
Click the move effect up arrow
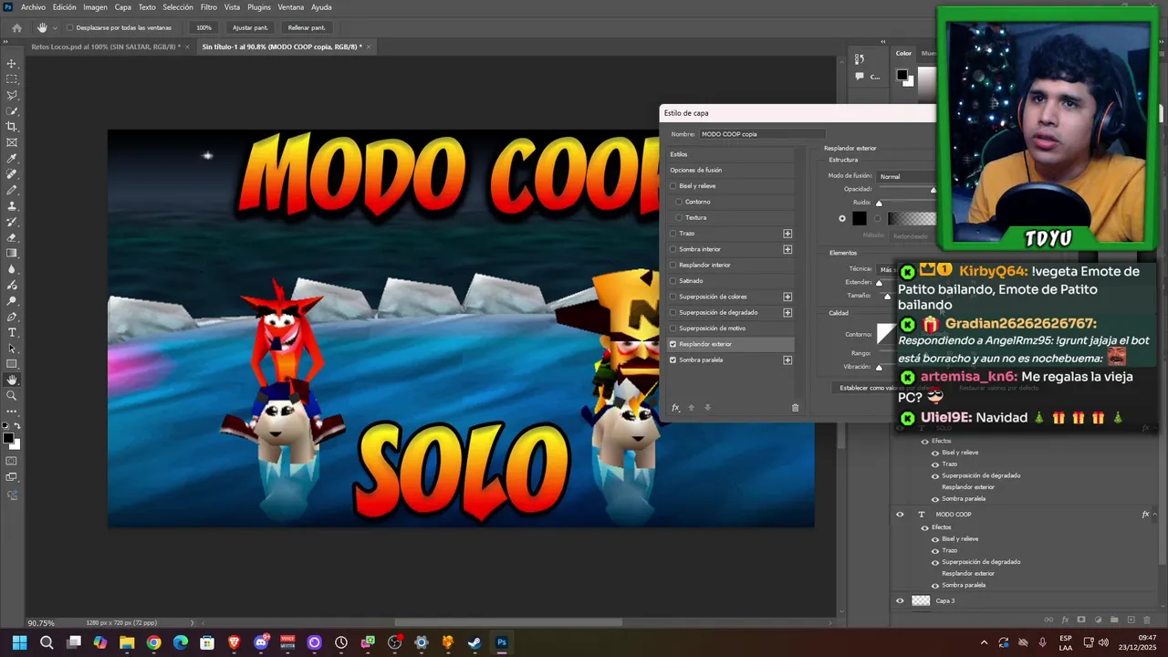coord(691,408)
